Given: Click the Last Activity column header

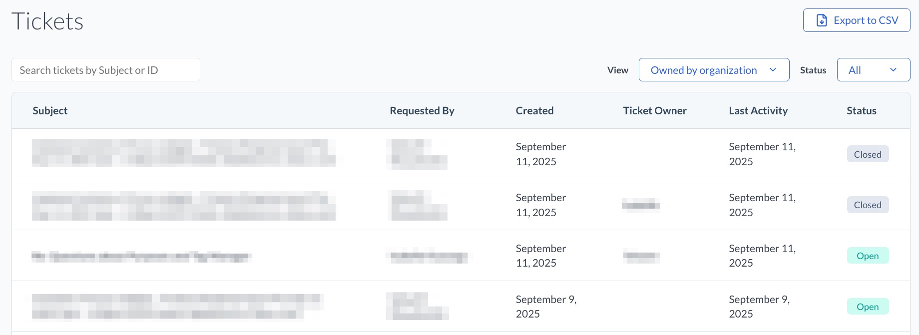Looking at the screenshot, I should click(x=758, y=111).
